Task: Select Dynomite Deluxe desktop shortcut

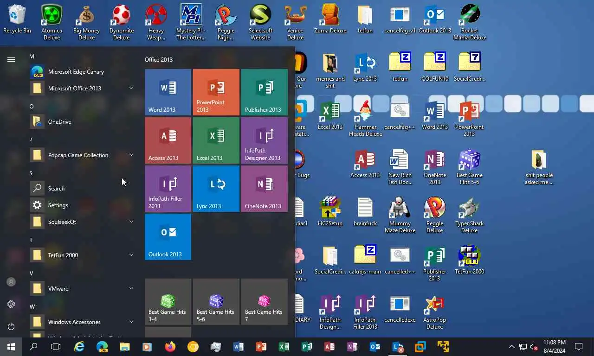Action: click(x=122, y=22)
